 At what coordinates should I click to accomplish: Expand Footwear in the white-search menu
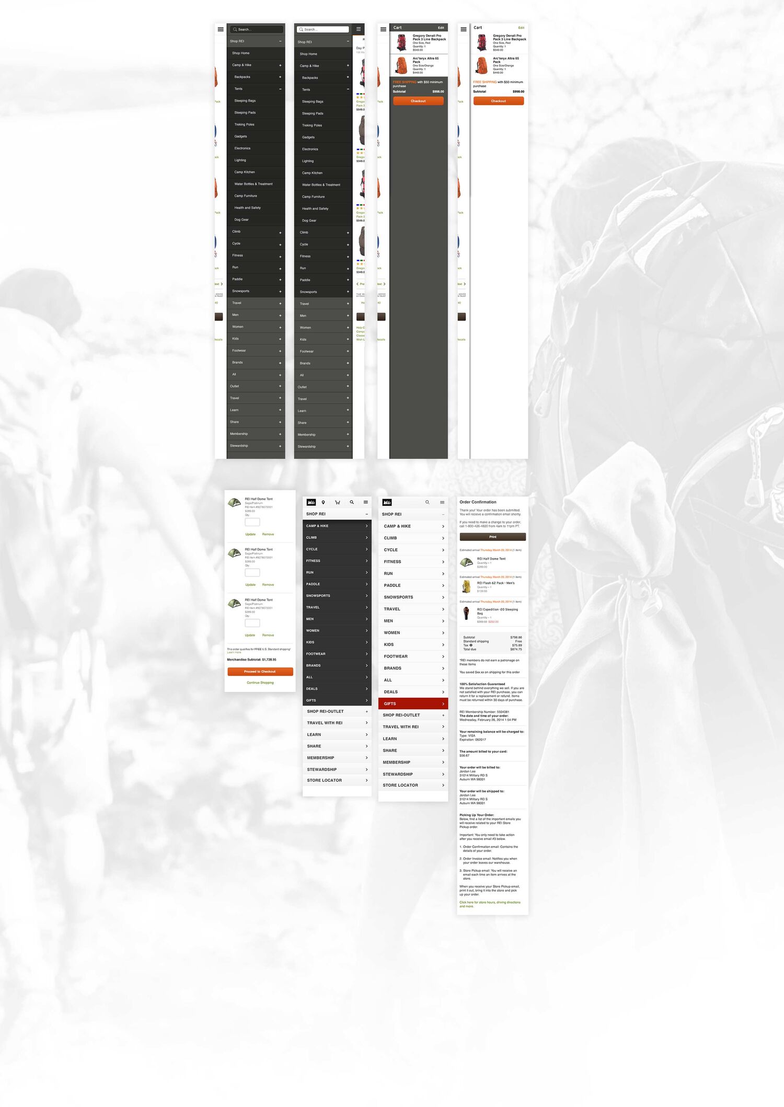tap(348, 351)
